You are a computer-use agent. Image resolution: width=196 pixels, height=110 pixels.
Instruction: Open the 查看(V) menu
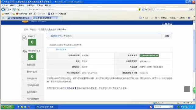click(21, 5)
